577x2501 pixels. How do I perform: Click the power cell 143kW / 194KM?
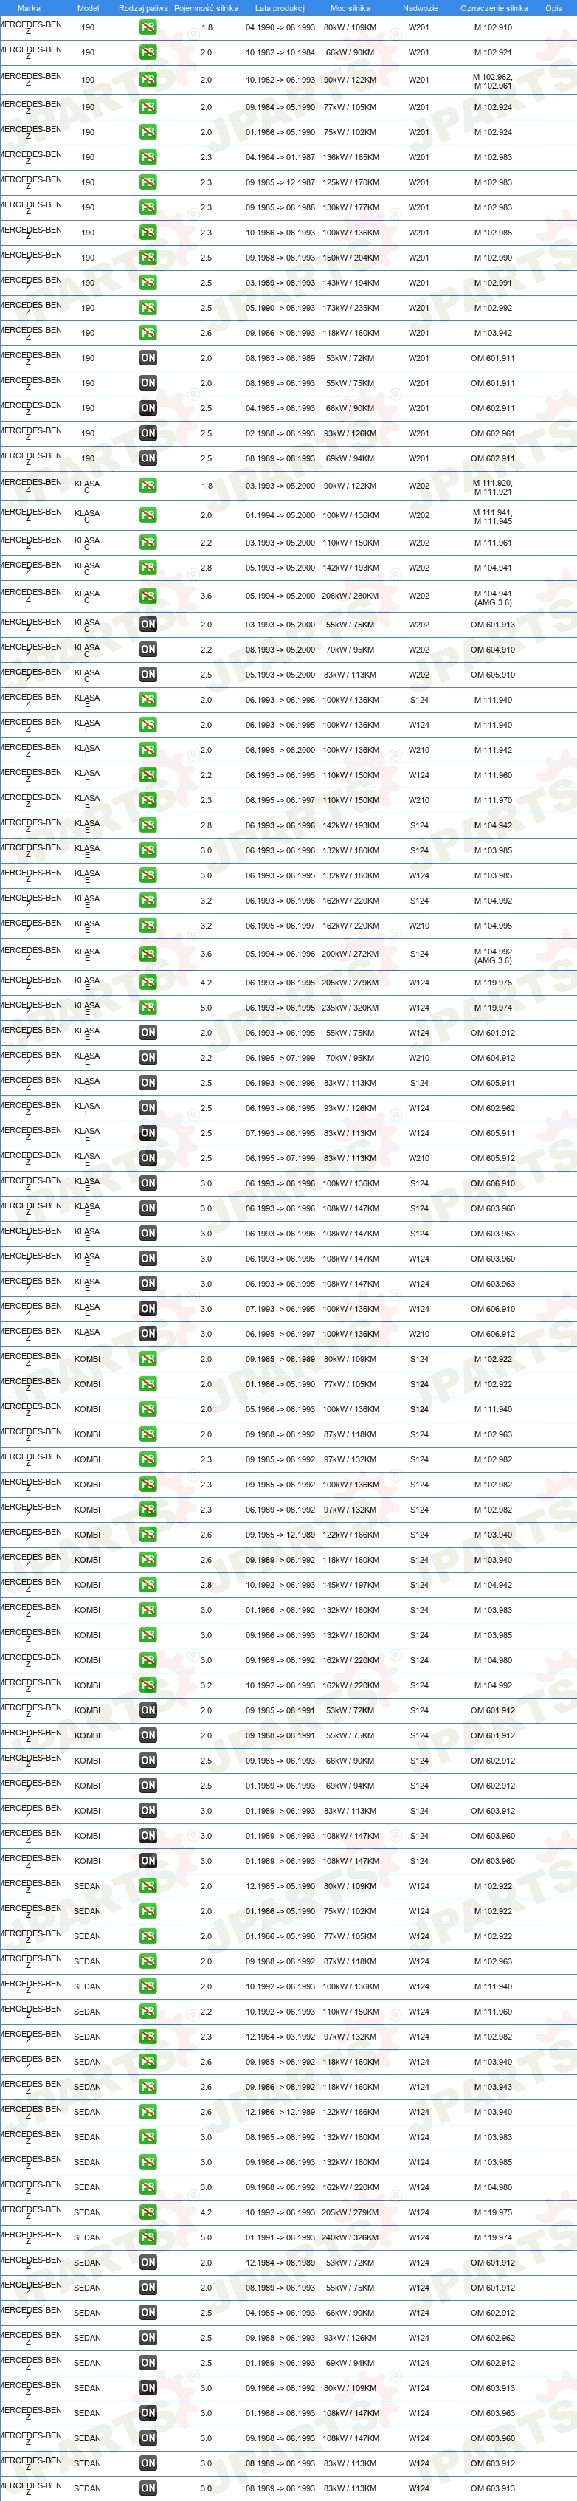pos(350,283)
